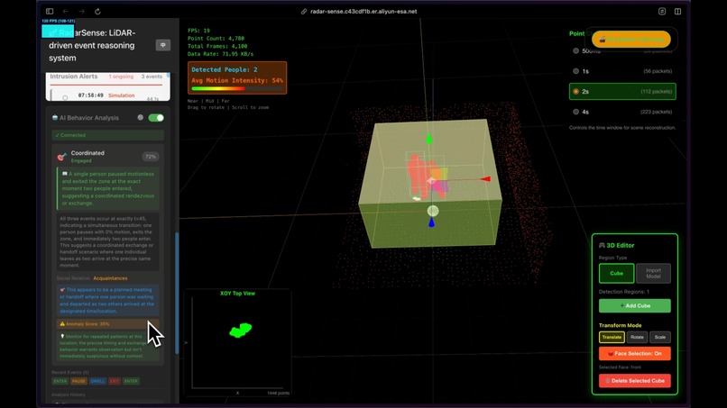Viewport: 727px width, 408px height.
Task: Switch transform mode to Rotate
Action: coord(637,337)
